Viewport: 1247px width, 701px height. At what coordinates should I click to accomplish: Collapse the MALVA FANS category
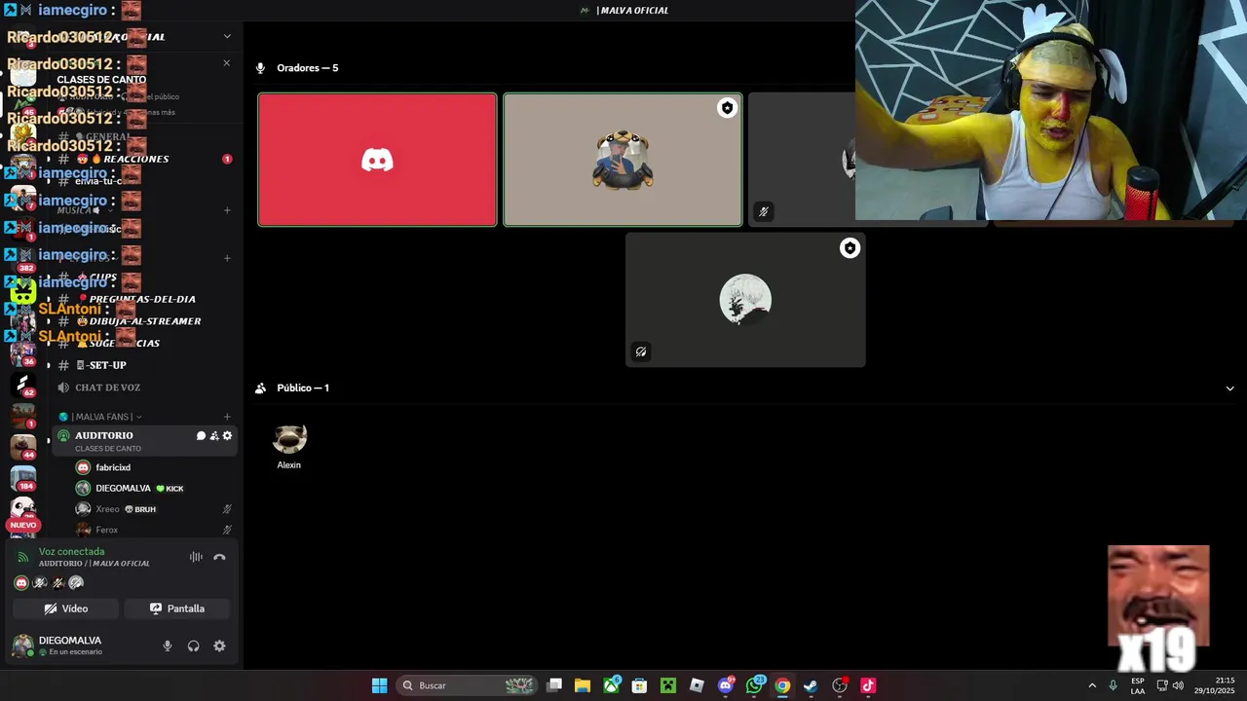point(105,417)
